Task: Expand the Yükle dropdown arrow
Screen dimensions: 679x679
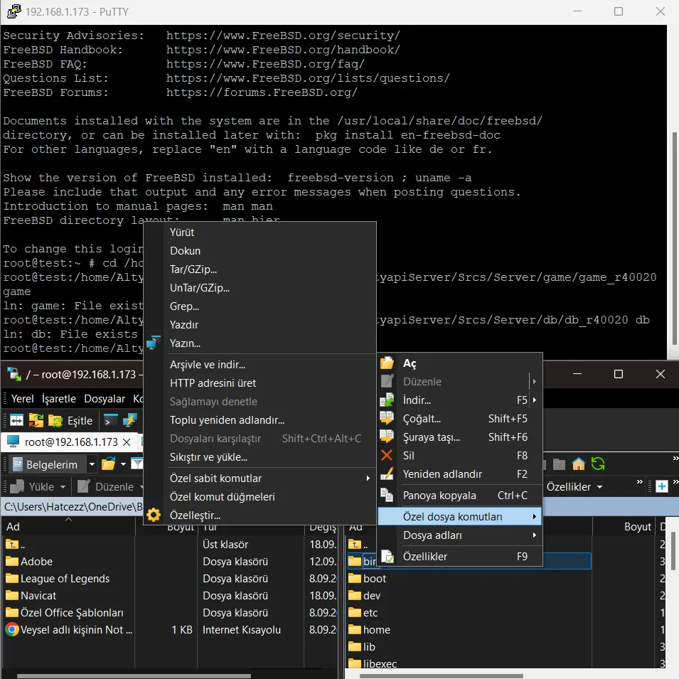Action: pos(63,487)
